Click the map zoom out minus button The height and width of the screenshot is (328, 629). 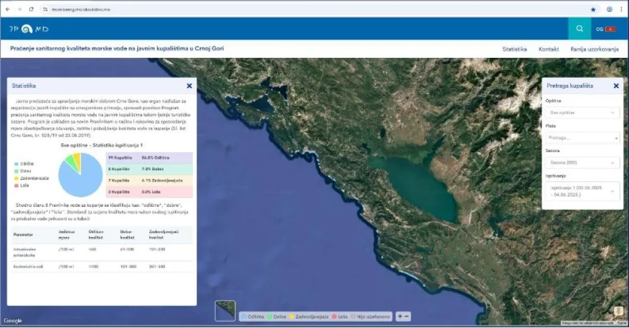pyautogui.click(x=407, y=316)
